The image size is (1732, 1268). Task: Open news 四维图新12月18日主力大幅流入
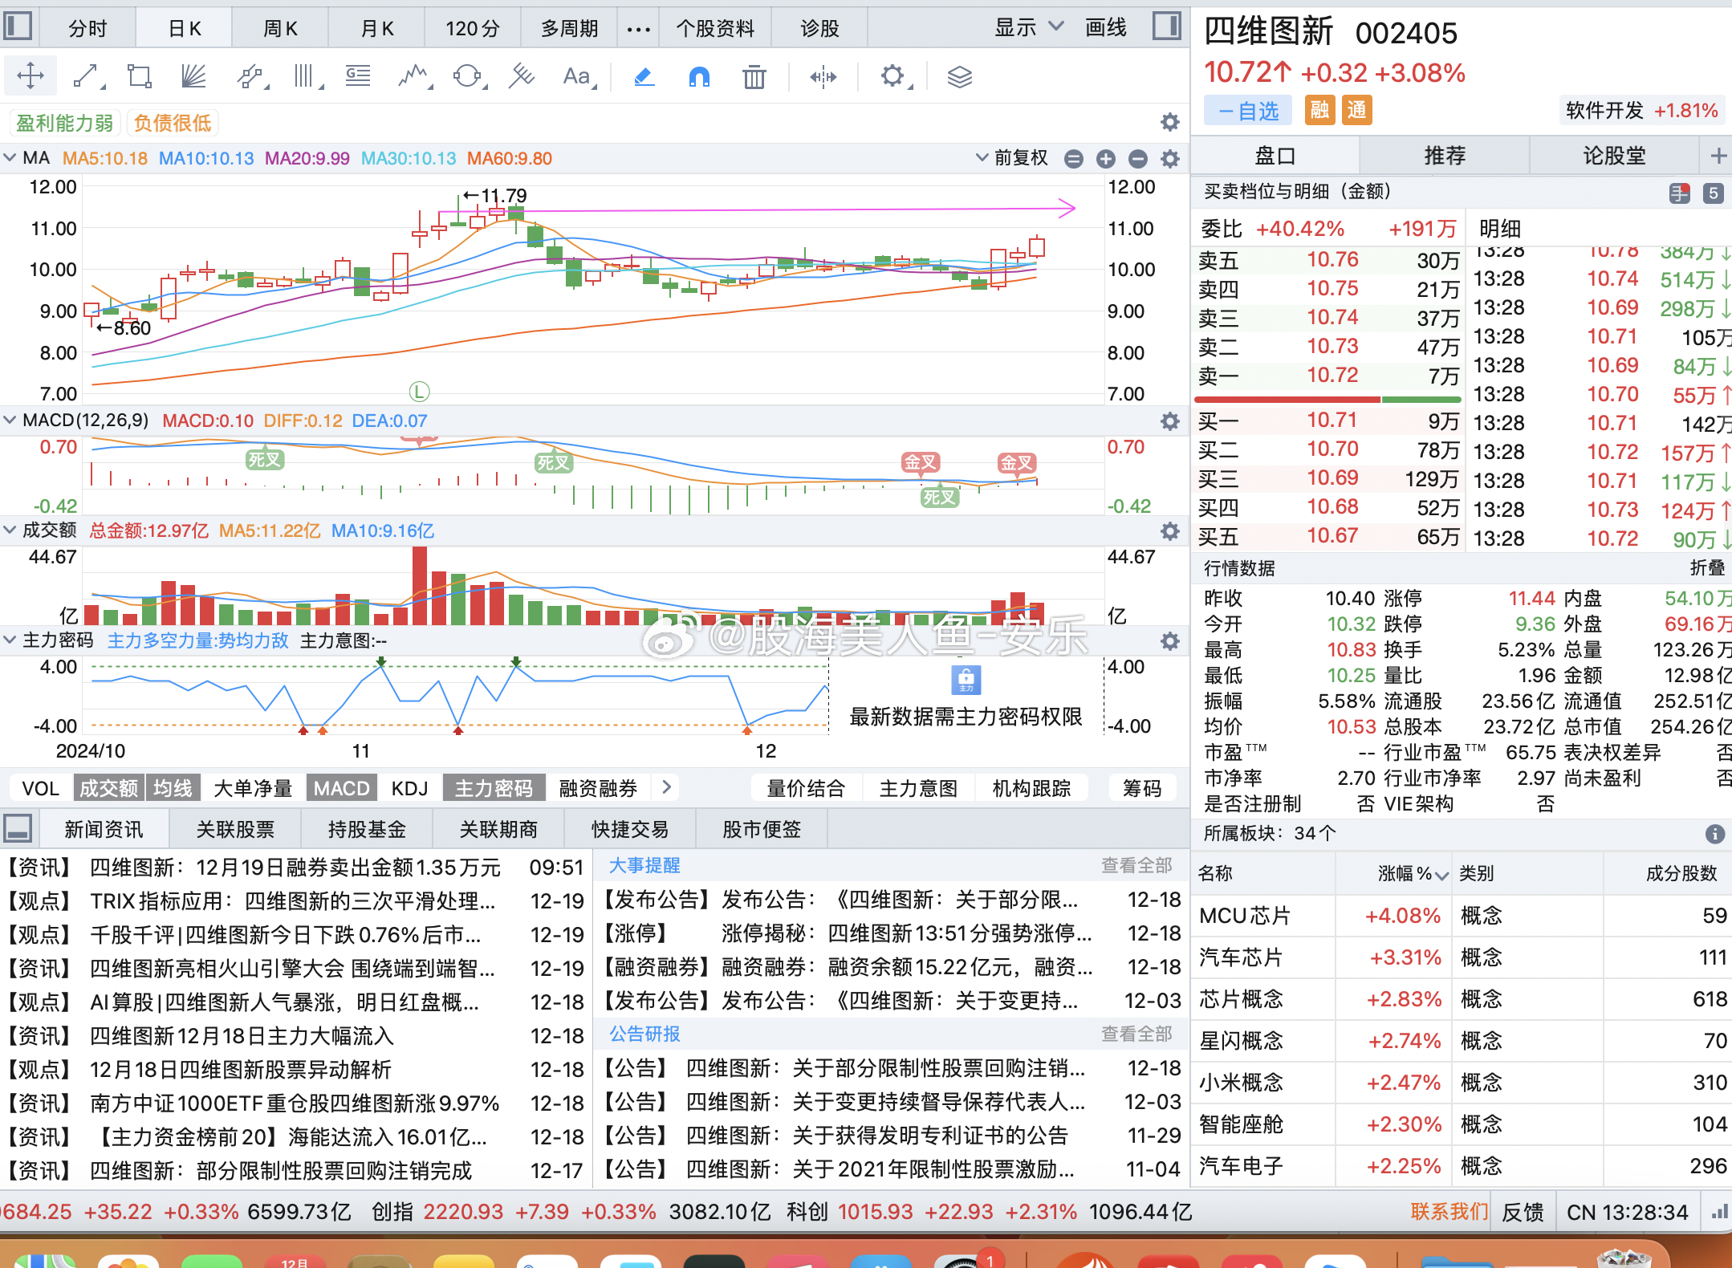coord(242,1036)
